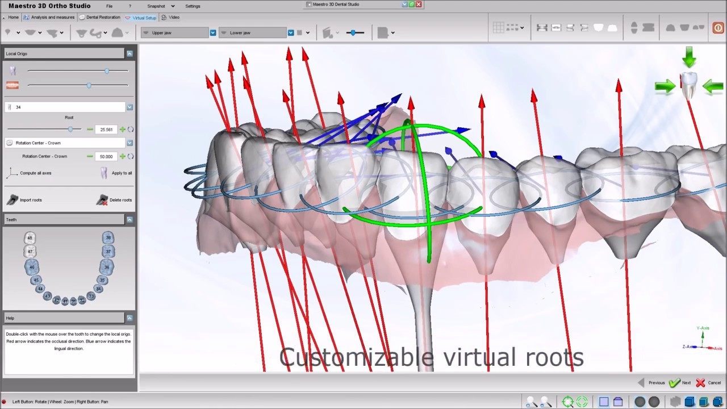
Task: Click the white upper jaw view icon
Action: pos(598,27)
